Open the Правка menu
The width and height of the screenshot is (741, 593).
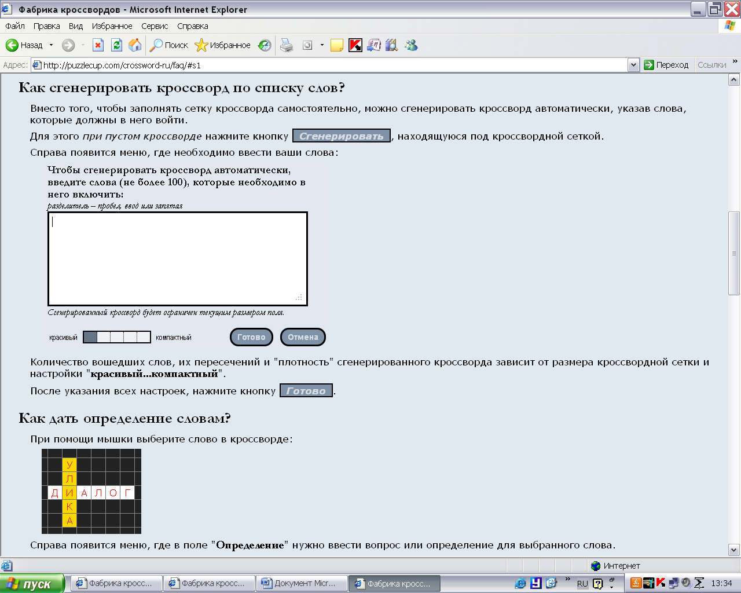point(46,26)
